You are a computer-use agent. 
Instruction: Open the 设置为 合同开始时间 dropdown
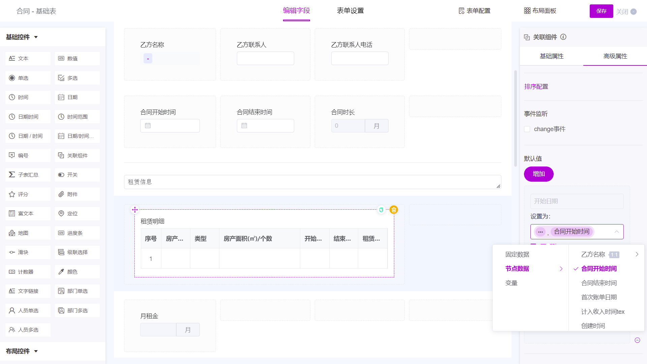[577, 232]
